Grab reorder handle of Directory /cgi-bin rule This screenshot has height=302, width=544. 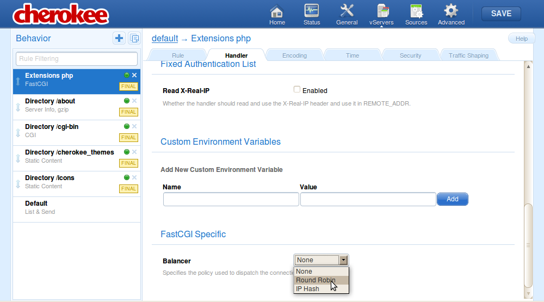(x=18, y=133)
